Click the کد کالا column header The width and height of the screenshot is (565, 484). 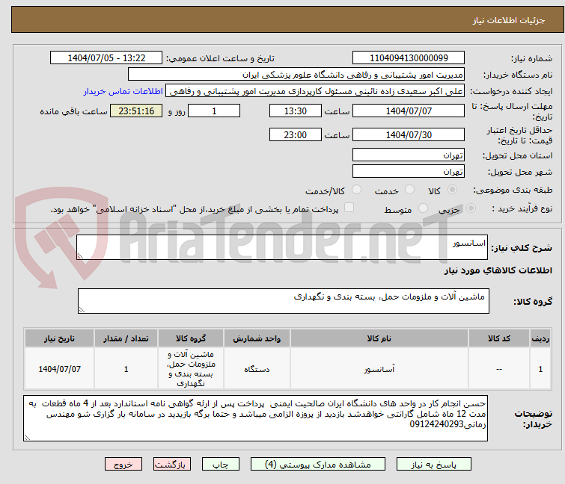click(x=499, y=338)
